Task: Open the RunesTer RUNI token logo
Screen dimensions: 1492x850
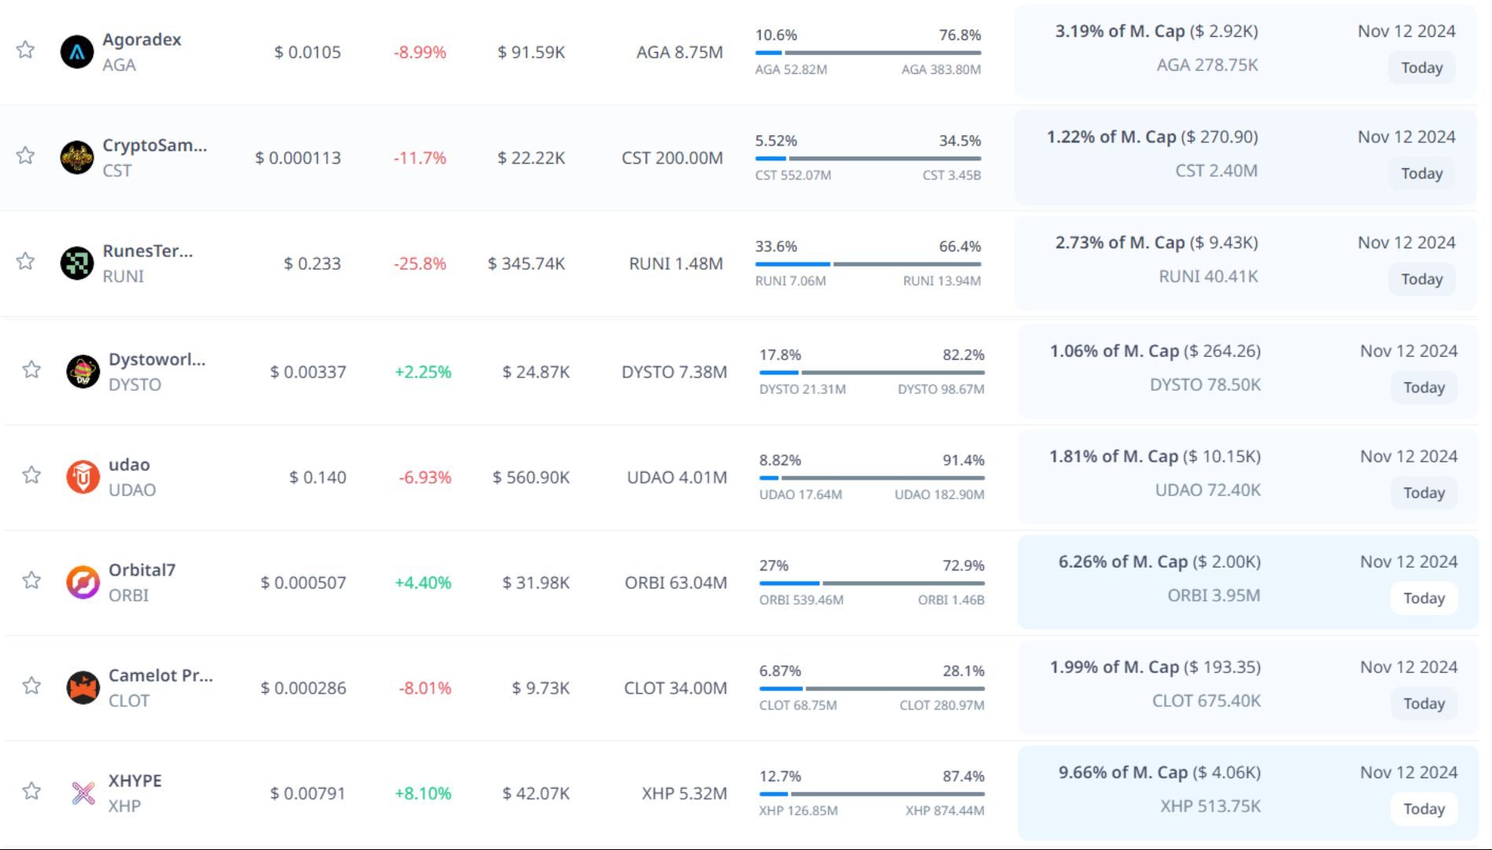Action: click(x=77, y=263)
